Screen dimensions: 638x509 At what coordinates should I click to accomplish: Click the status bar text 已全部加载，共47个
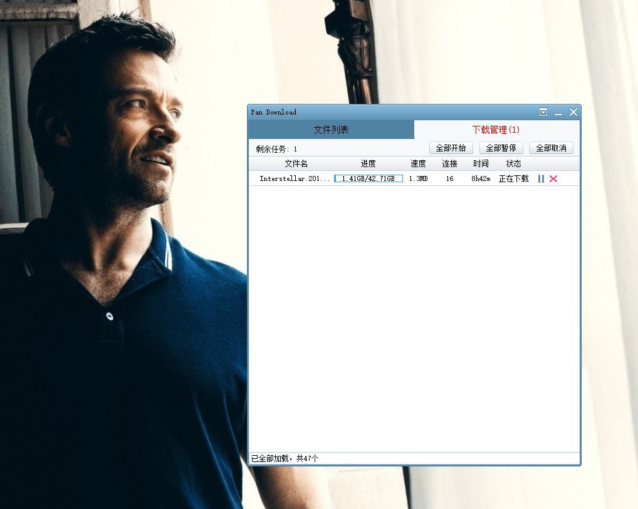(x=285, y=458)
